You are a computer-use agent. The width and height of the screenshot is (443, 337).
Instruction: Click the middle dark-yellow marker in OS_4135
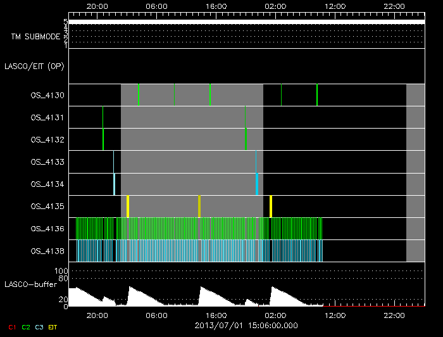(x=199, y=207)
